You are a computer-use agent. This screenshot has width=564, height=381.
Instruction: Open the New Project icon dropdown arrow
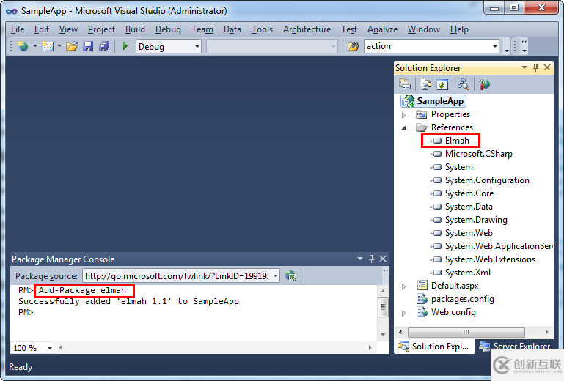click(x=35, y=46)
